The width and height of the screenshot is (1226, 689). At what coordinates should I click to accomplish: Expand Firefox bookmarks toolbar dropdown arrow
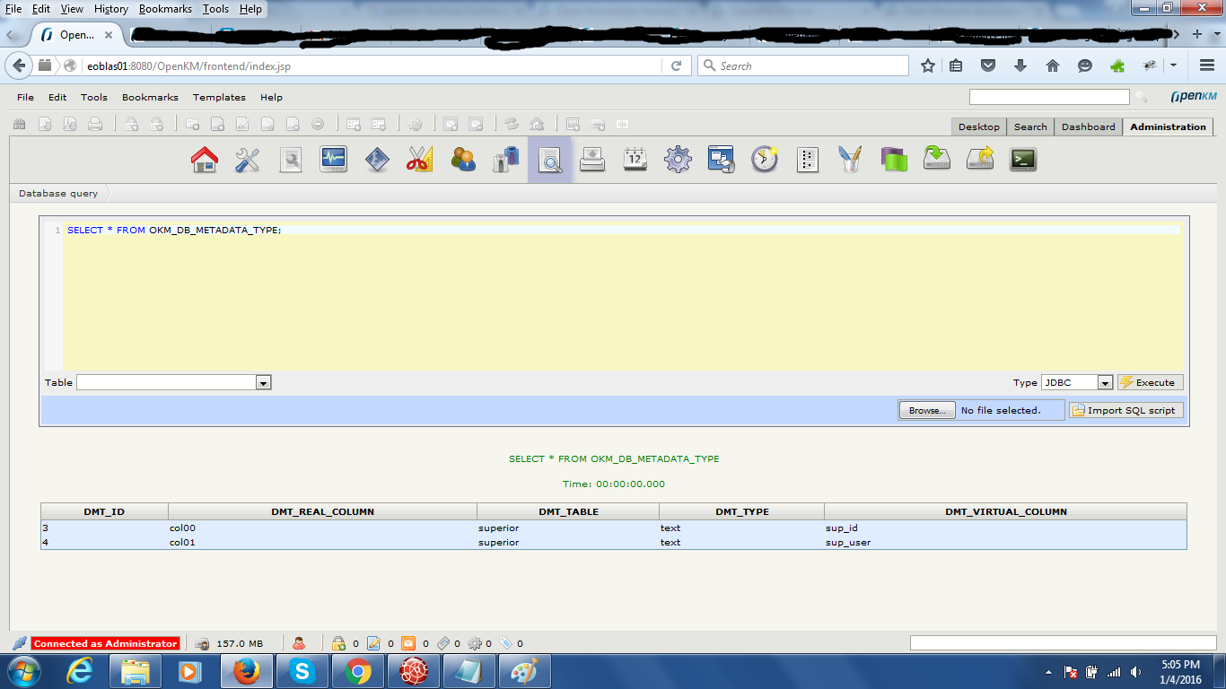[1173, 65]
